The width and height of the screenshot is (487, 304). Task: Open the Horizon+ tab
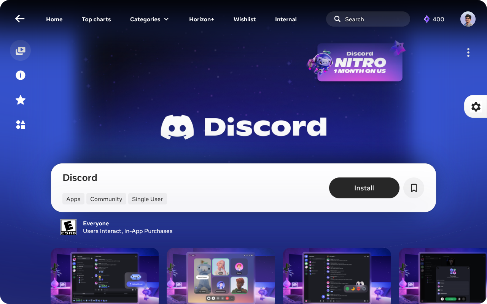click(x=202, y=19)
